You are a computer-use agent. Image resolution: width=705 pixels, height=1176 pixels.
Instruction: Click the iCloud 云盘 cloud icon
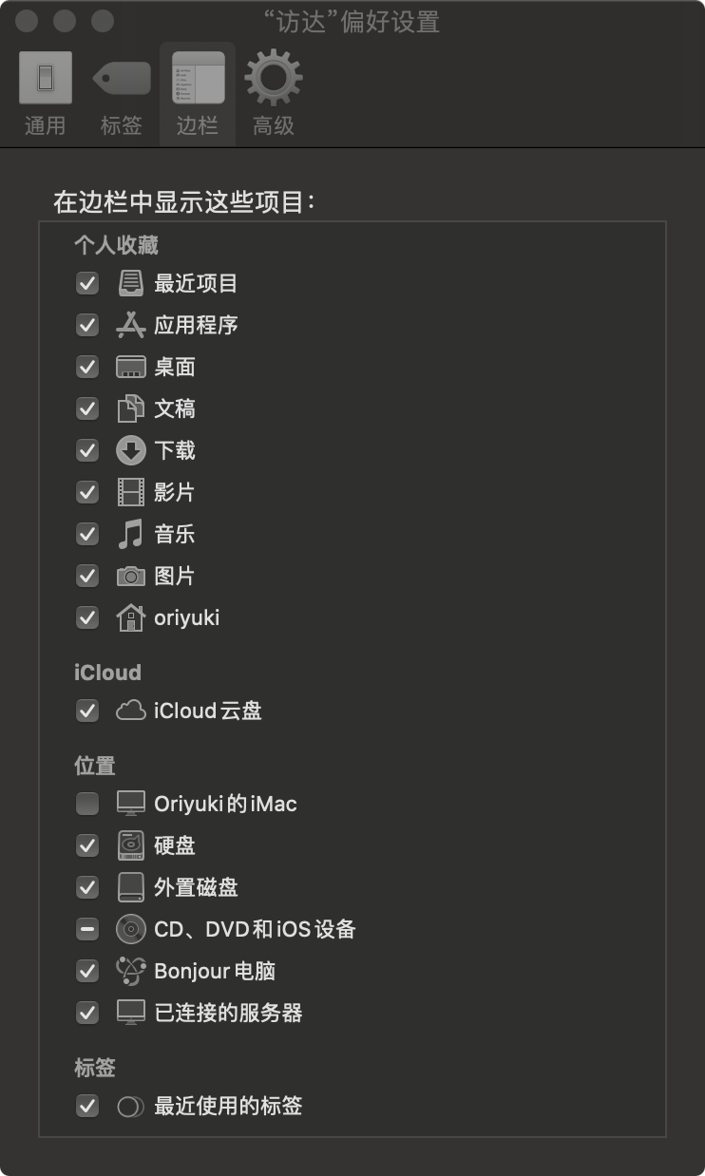tap(130, 711)
